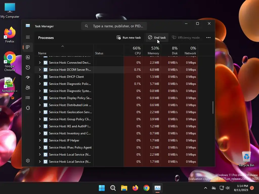Select Service Host: IP Helper row
259x194 pixels.
[116, 140]
